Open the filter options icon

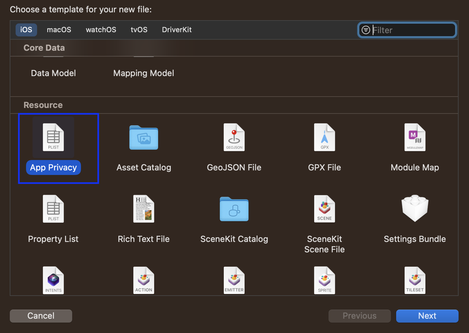coord(366,30)
